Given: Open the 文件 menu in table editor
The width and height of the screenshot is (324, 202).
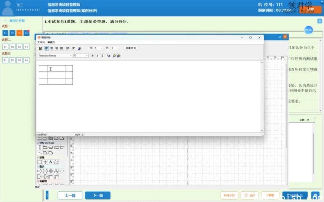Looking at the screenshot, I should click(x=41, y=42).
